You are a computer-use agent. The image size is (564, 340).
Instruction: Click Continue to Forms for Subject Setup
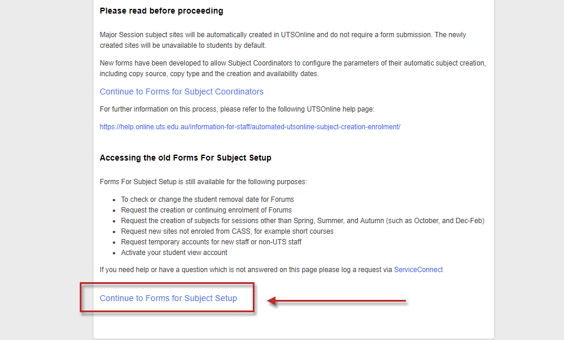168,298
